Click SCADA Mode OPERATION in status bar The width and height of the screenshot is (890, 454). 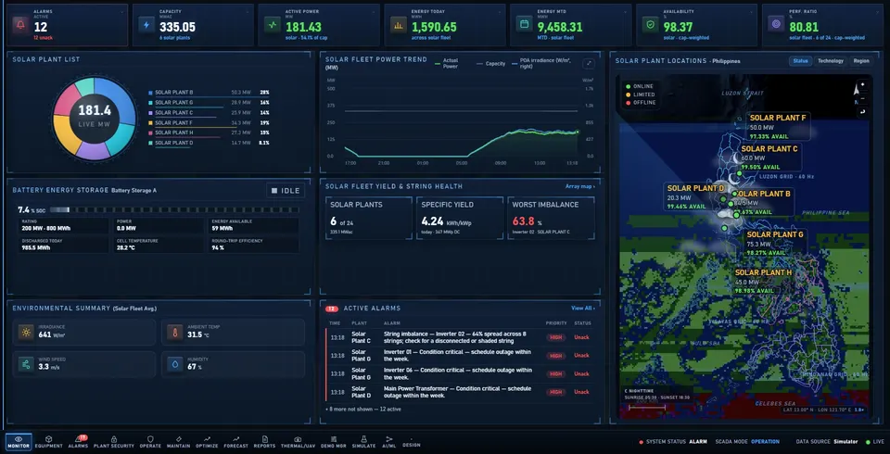(747, 442)
